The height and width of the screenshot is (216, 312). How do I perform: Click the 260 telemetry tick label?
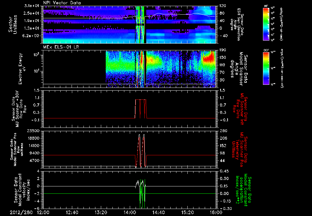click(223, 131)
